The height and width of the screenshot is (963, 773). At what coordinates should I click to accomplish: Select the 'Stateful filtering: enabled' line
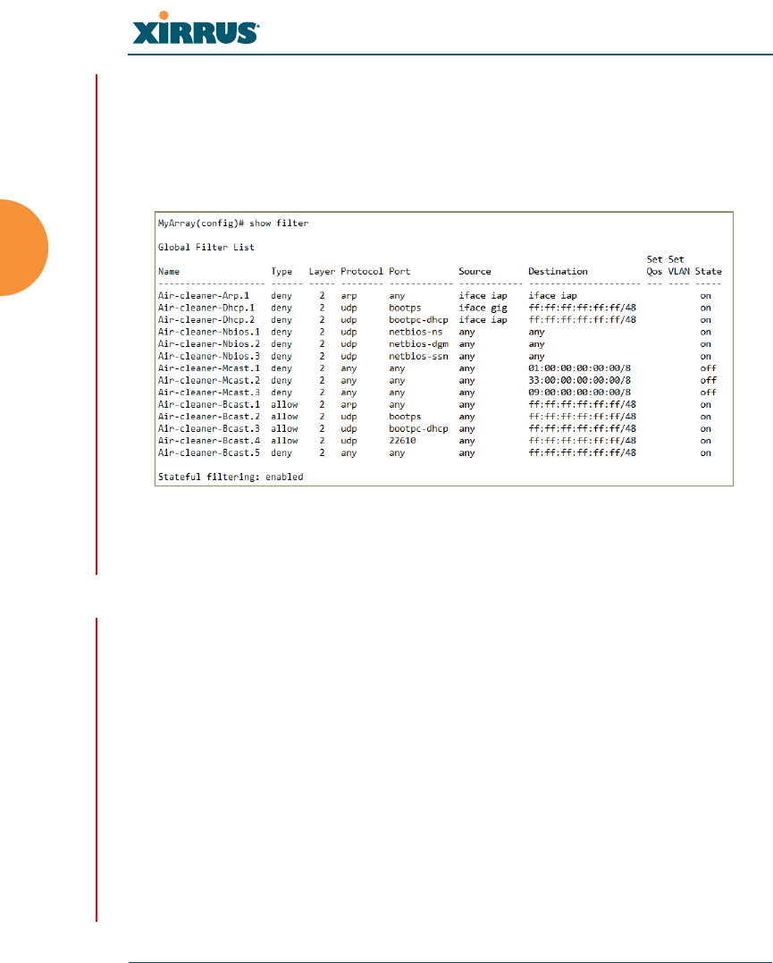coord(231,477)
